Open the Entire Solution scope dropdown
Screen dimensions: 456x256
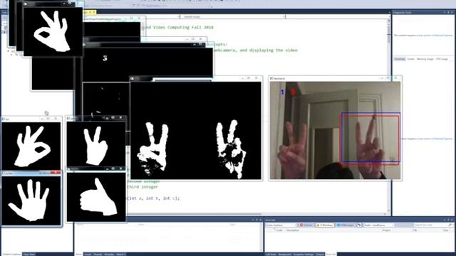coord(281,225)
